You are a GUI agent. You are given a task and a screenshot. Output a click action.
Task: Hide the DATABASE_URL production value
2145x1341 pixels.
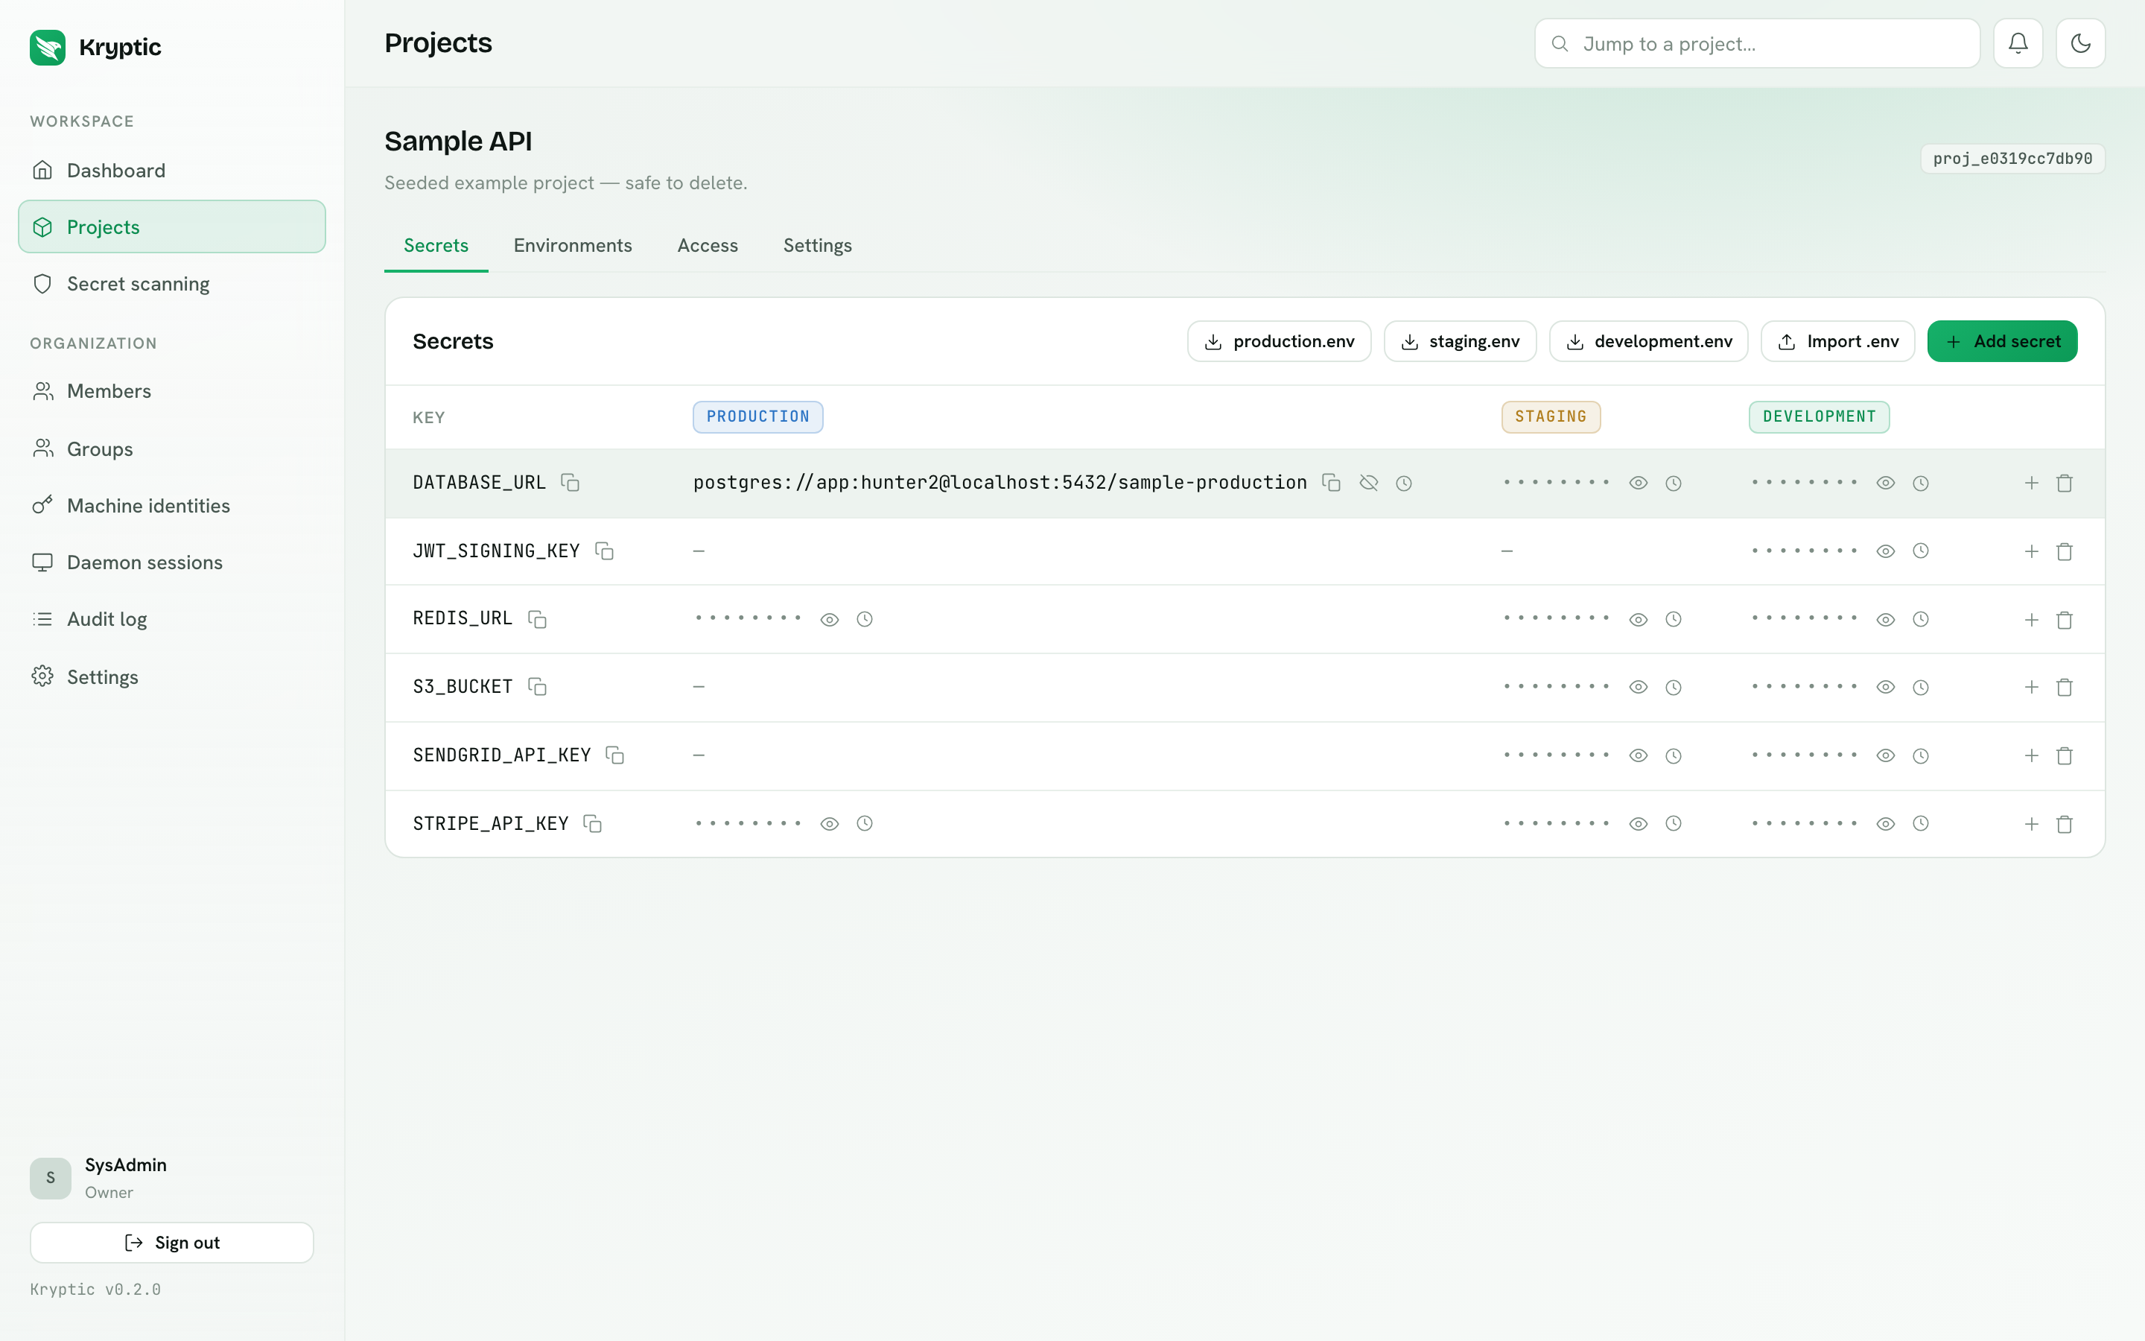(1368, 483)
